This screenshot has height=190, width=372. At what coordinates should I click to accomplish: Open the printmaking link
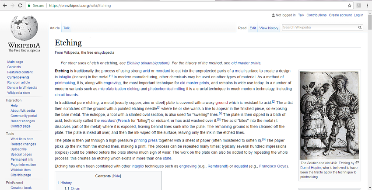pos(65,83)
